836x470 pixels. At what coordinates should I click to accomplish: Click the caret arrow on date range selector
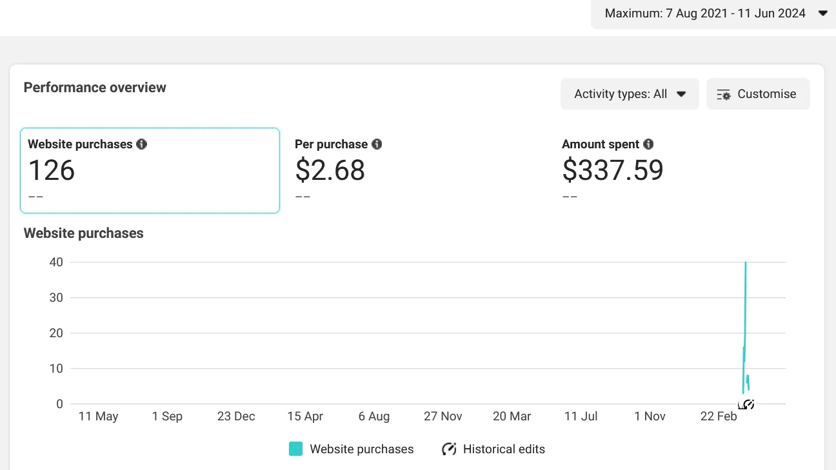[x=822, y=14]
